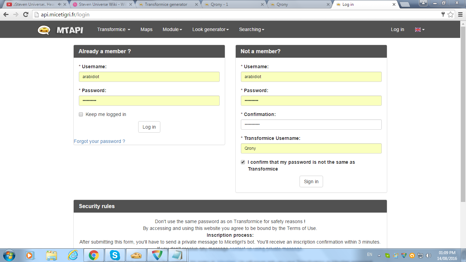This screenshot has height=262, width=466.
Task: Click the browser forward arrow
Action: point(16,14)
